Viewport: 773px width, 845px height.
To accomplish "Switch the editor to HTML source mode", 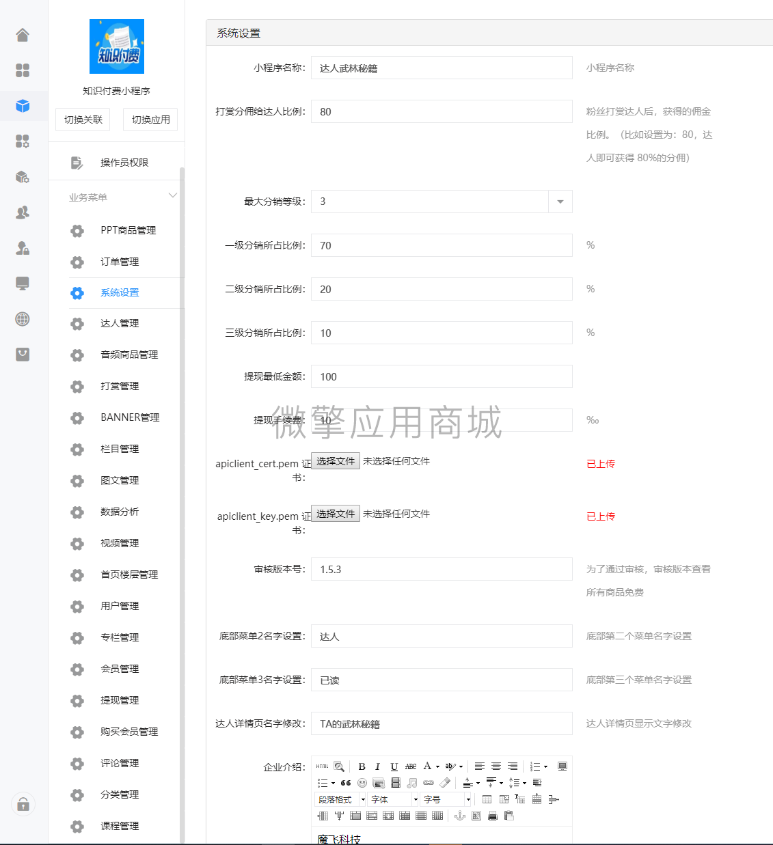I will click(321, 766).
